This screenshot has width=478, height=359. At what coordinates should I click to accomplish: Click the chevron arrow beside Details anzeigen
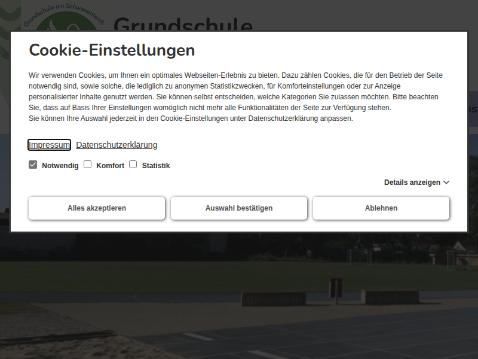click(446, 182)
